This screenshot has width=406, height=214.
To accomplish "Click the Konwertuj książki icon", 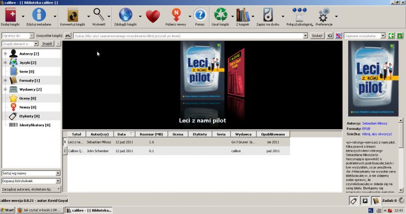I will 73,15.
